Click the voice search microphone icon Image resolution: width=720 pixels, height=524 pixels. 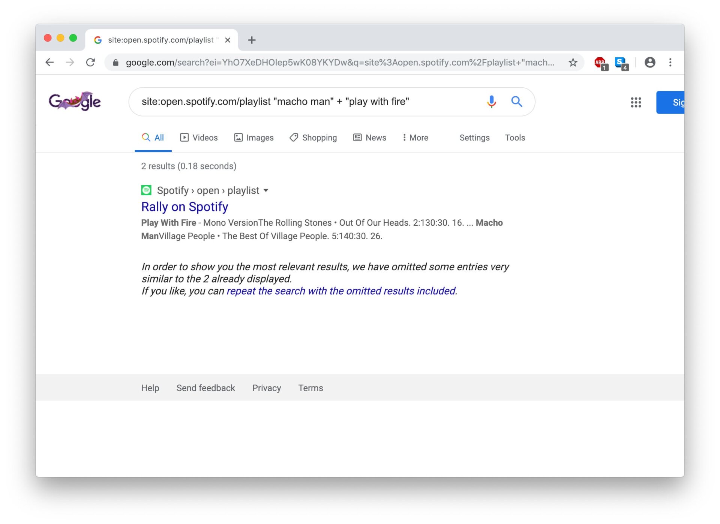pyautogui.click(x=491, y=102)
